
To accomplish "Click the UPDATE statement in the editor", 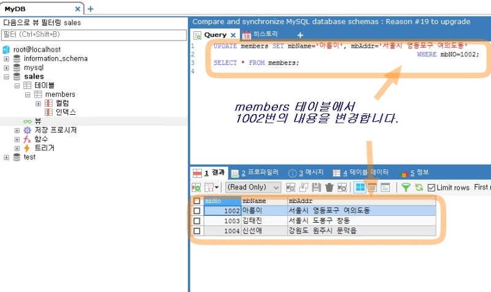I will 341,46.
